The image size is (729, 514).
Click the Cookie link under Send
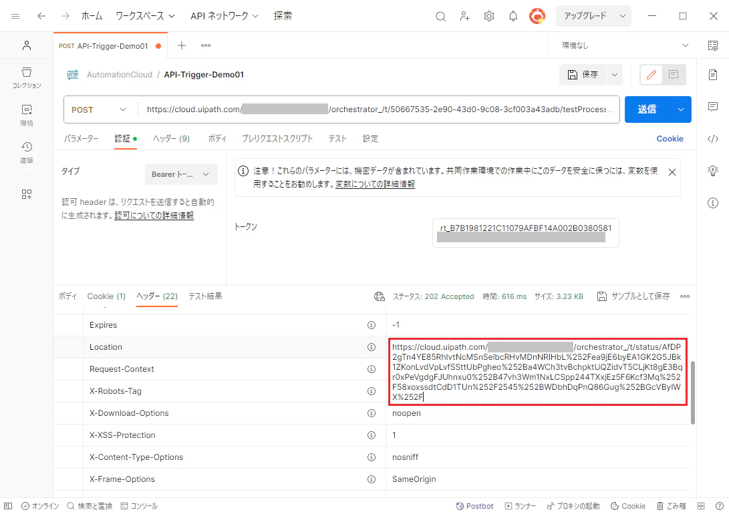pos(670,138)
